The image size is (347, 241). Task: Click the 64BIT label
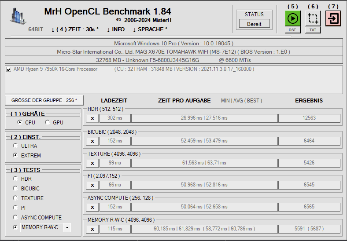(x=36, y=29)
